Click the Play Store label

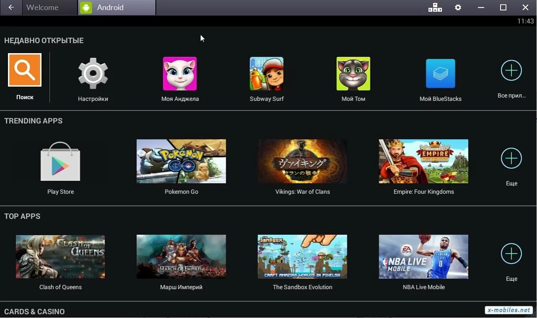click(60, 192)
